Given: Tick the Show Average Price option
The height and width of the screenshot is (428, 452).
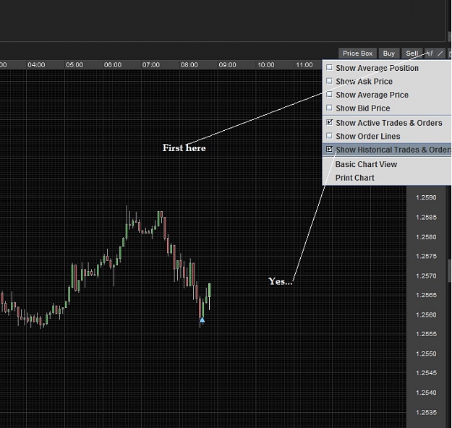Looking at the screenshot, I should click(x=329, y=95).
